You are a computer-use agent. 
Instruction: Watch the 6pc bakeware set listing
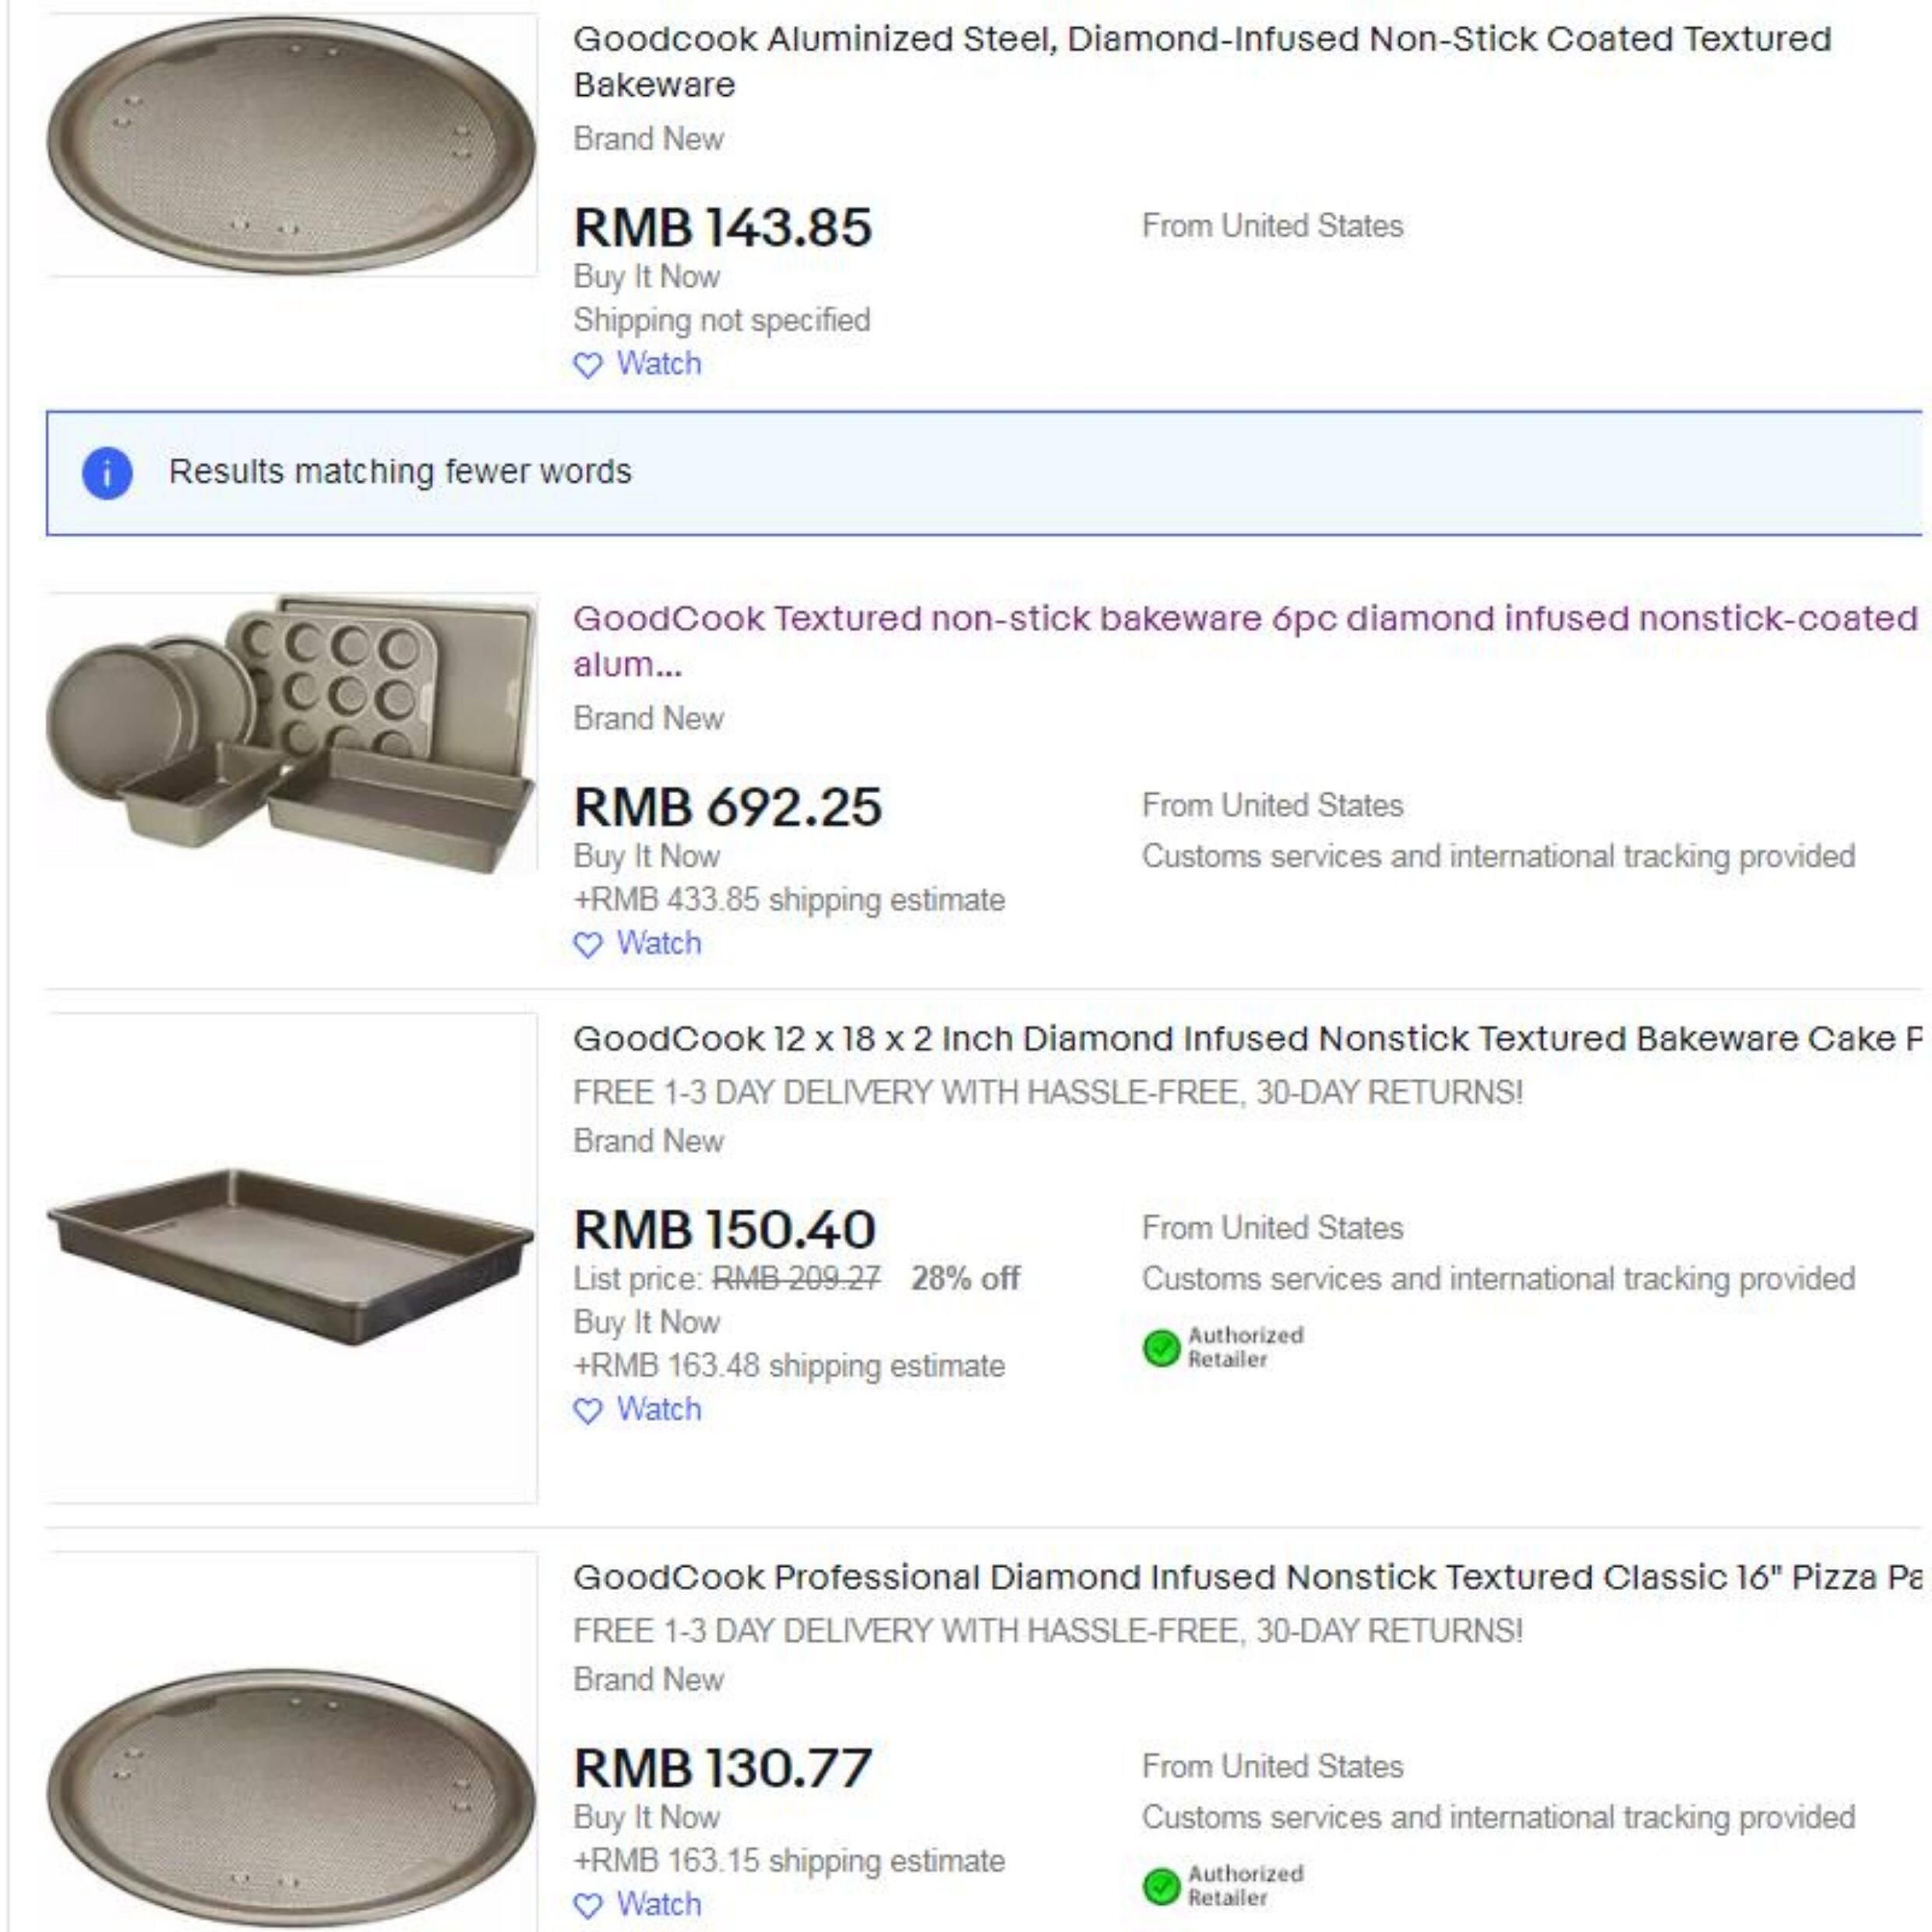coord(658,943)
